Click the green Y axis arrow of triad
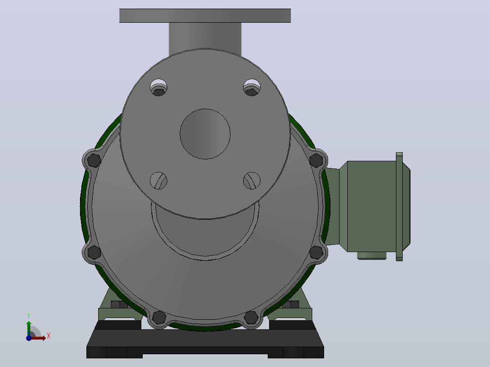Screen dimensions: 490x367 click(x=29, y=328)
